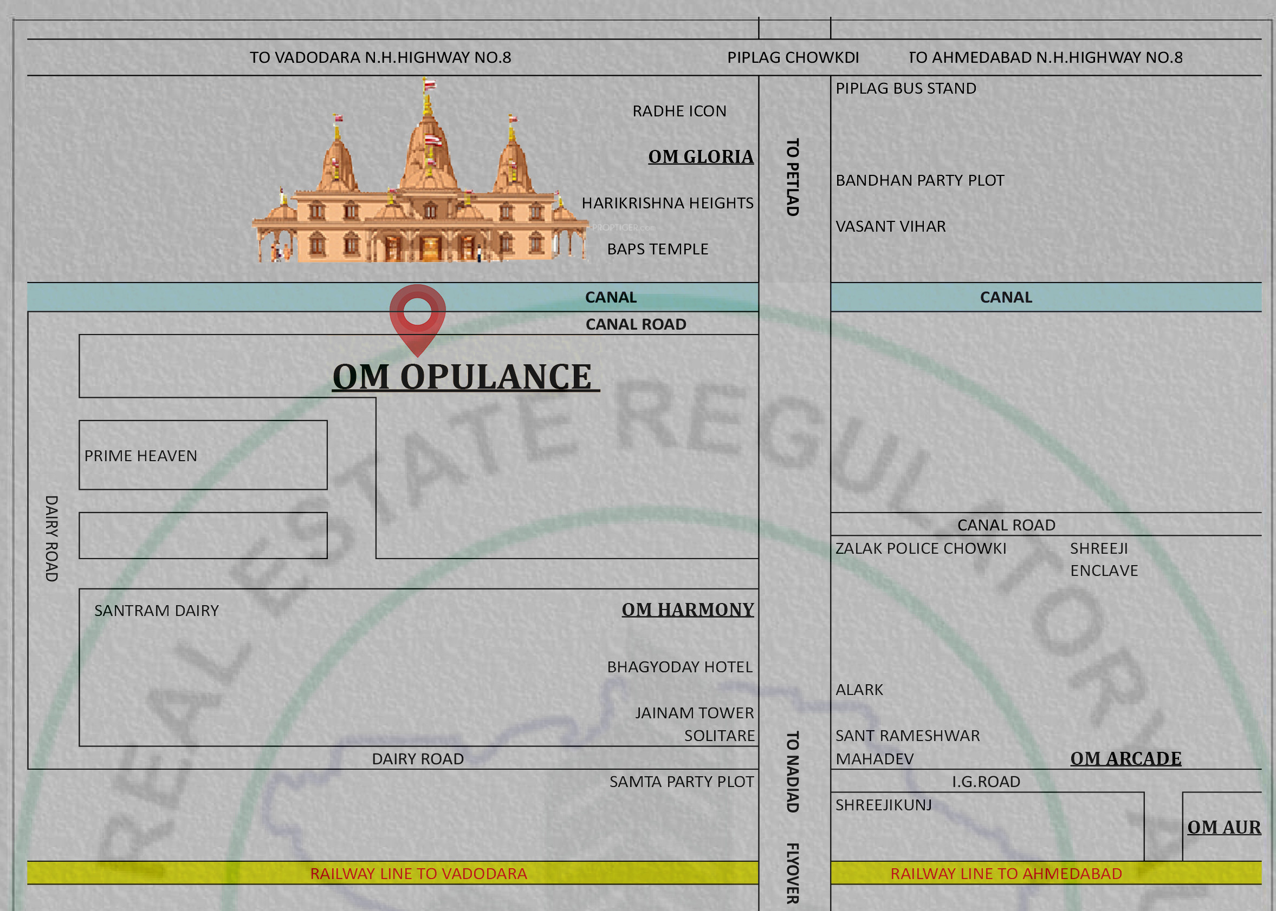This screenshot has height=911, width=1276.
Task: Click the SANTRAM DAIRY label
Action: pyautogui.click(x=156, y=611)
